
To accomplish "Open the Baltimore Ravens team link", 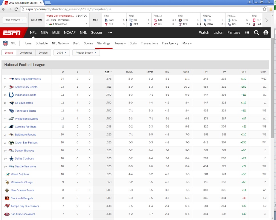I will pyautogui.click(x=25, y=135).
